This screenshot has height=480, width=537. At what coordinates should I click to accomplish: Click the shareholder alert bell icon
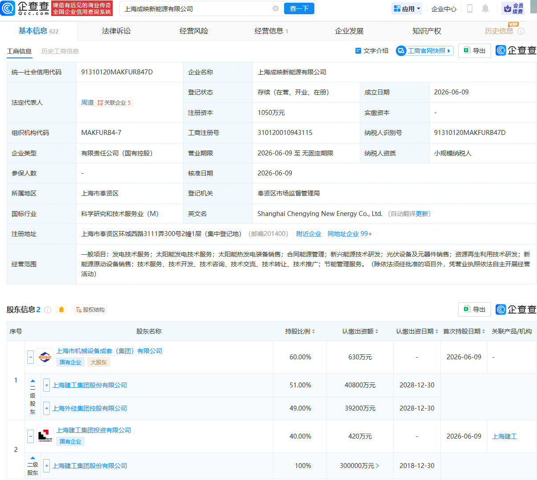(x=61, y=309)
